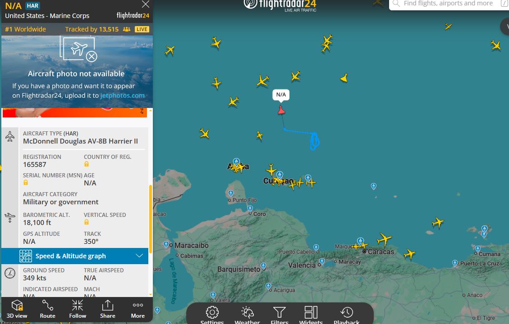Open map Settings gear
This screenshot has height=324, width=509.
tap(212, 315)
